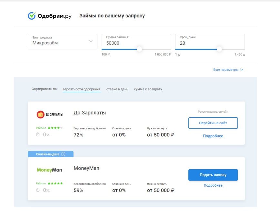Sort by ставке в день

[x=117, y=89]
